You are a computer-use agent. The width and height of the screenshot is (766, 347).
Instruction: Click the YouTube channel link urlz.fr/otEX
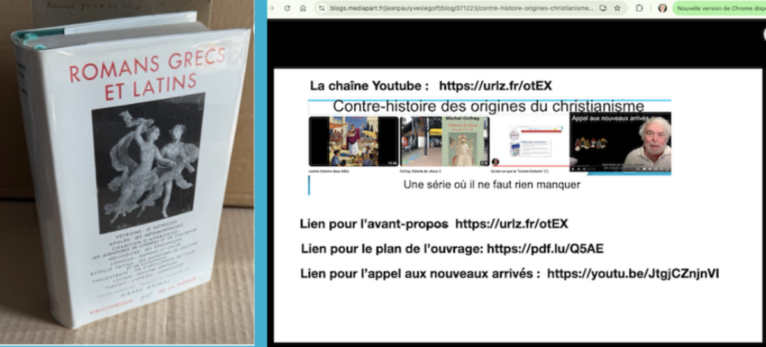click(495, 86)
